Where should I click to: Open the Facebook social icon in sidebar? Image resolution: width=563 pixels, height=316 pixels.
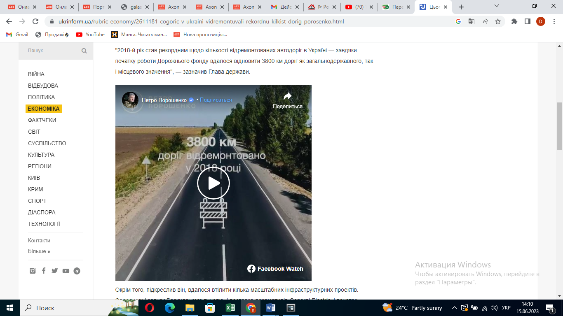coord(44,271)
